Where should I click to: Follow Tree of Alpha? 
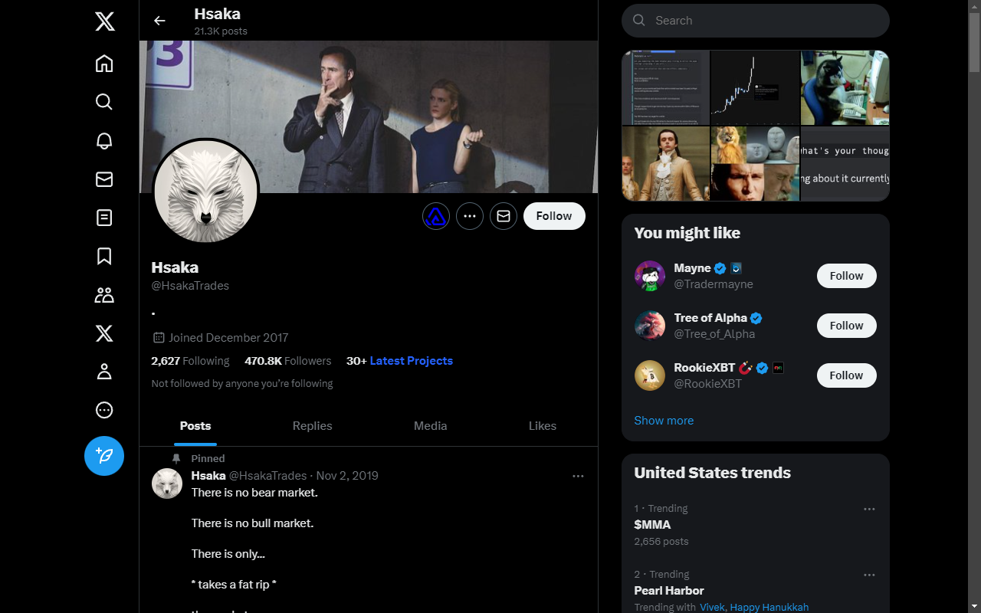pyautogui.click(x=847, y=326)
